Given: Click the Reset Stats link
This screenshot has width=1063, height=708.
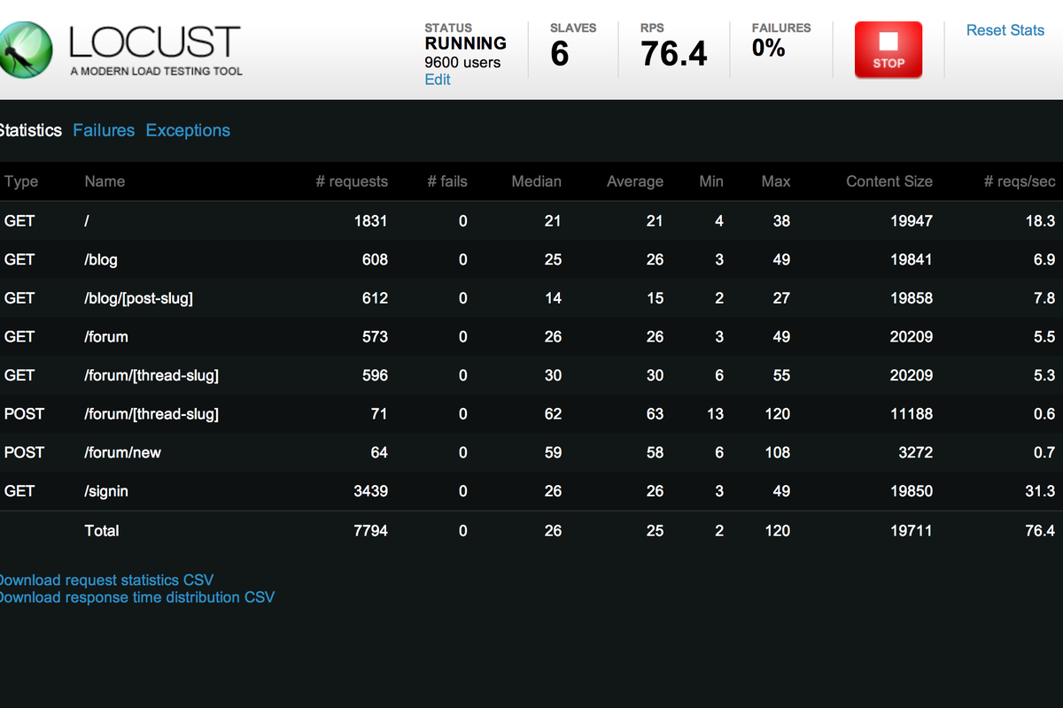Looking at the screenshot, I should point(1005,30).
